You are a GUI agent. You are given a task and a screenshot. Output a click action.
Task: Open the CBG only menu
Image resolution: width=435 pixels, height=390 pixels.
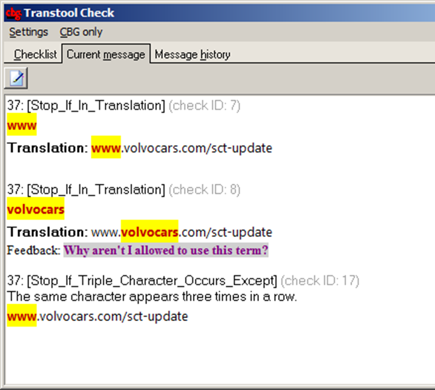(x=81, y=32)
